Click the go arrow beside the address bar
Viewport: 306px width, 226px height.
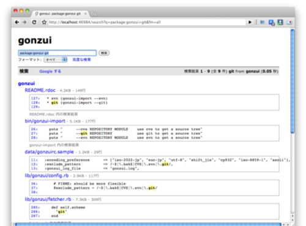coord(250,22)
